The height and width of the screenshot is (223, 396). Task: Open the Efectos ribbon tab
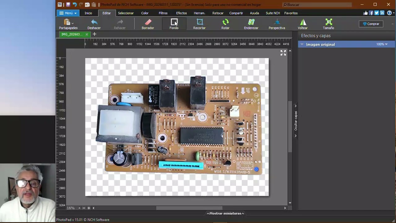[181, 13]
